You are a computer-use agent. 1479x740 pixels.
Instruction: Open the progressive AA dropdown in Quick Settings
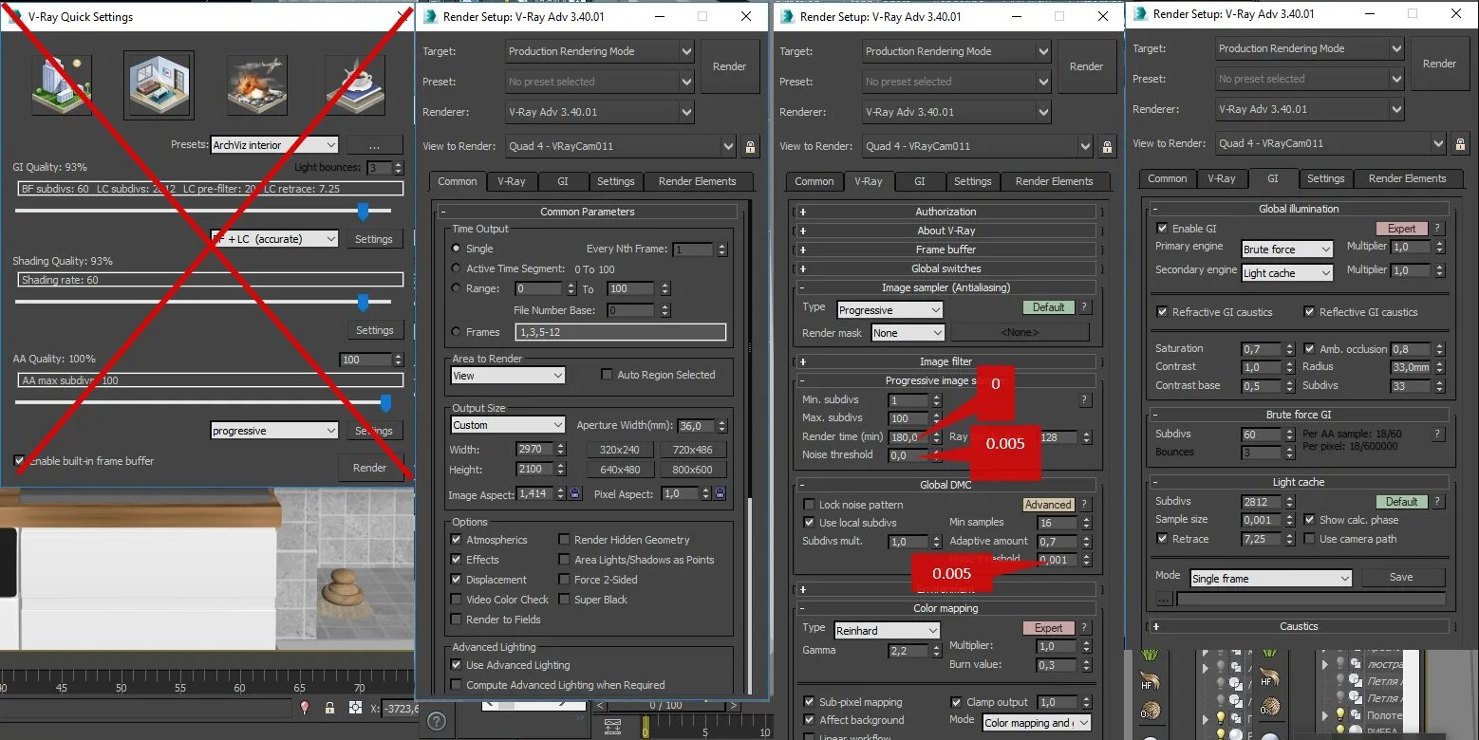click(274, 431)
